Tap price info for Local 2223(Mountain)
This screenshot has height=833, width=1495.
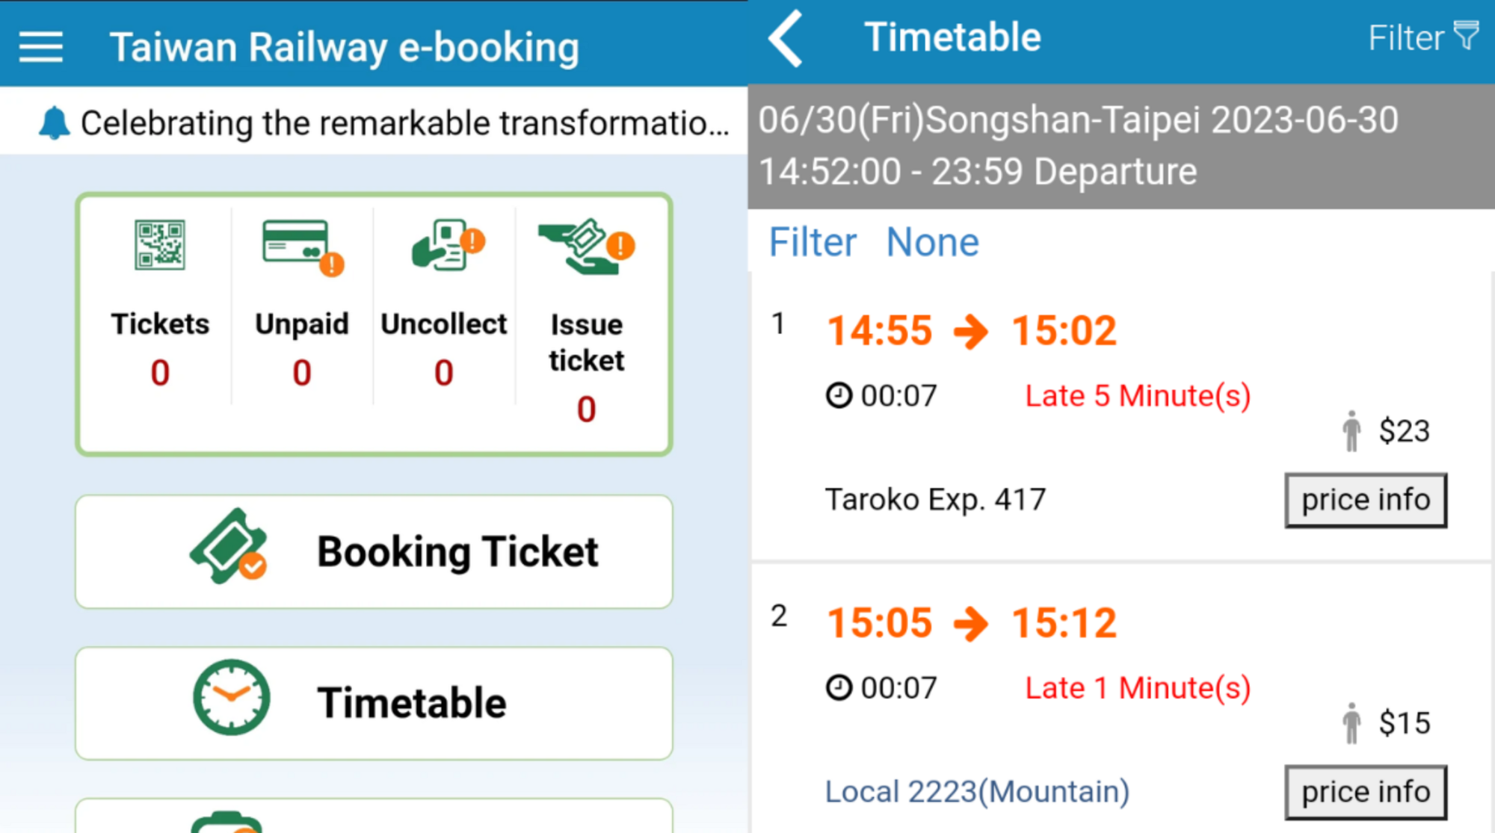click(1366, 791)
